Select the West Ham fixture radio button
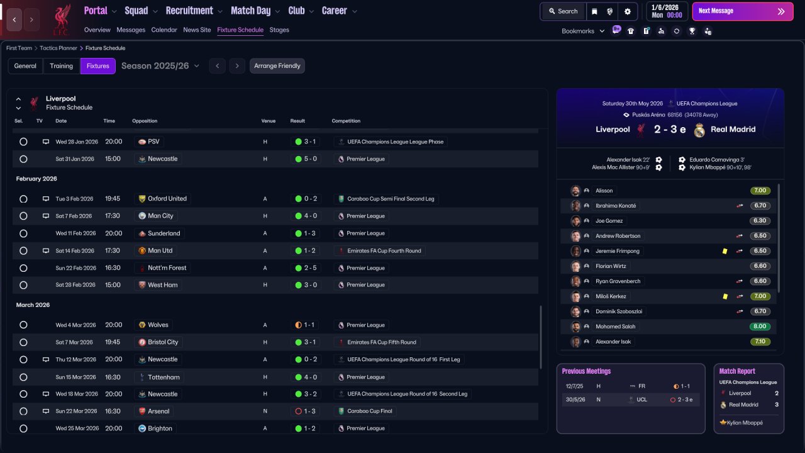Image resolution: width=805 pixels, height=453 pixels. click(23, 285)
